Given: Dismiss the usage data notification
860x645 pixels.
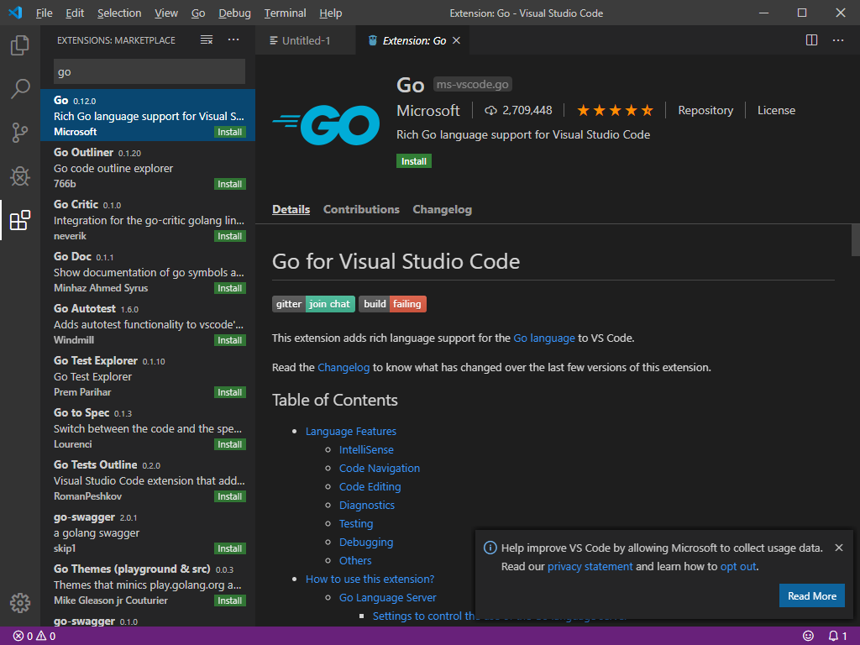Looking at the screenshot, I should pyautogui.click(x=839, y=548).
